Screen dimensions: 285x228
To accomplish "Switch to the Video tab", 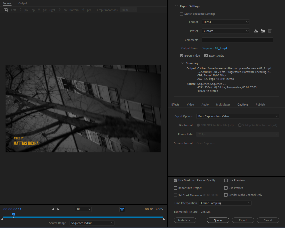I will (190, 105).
